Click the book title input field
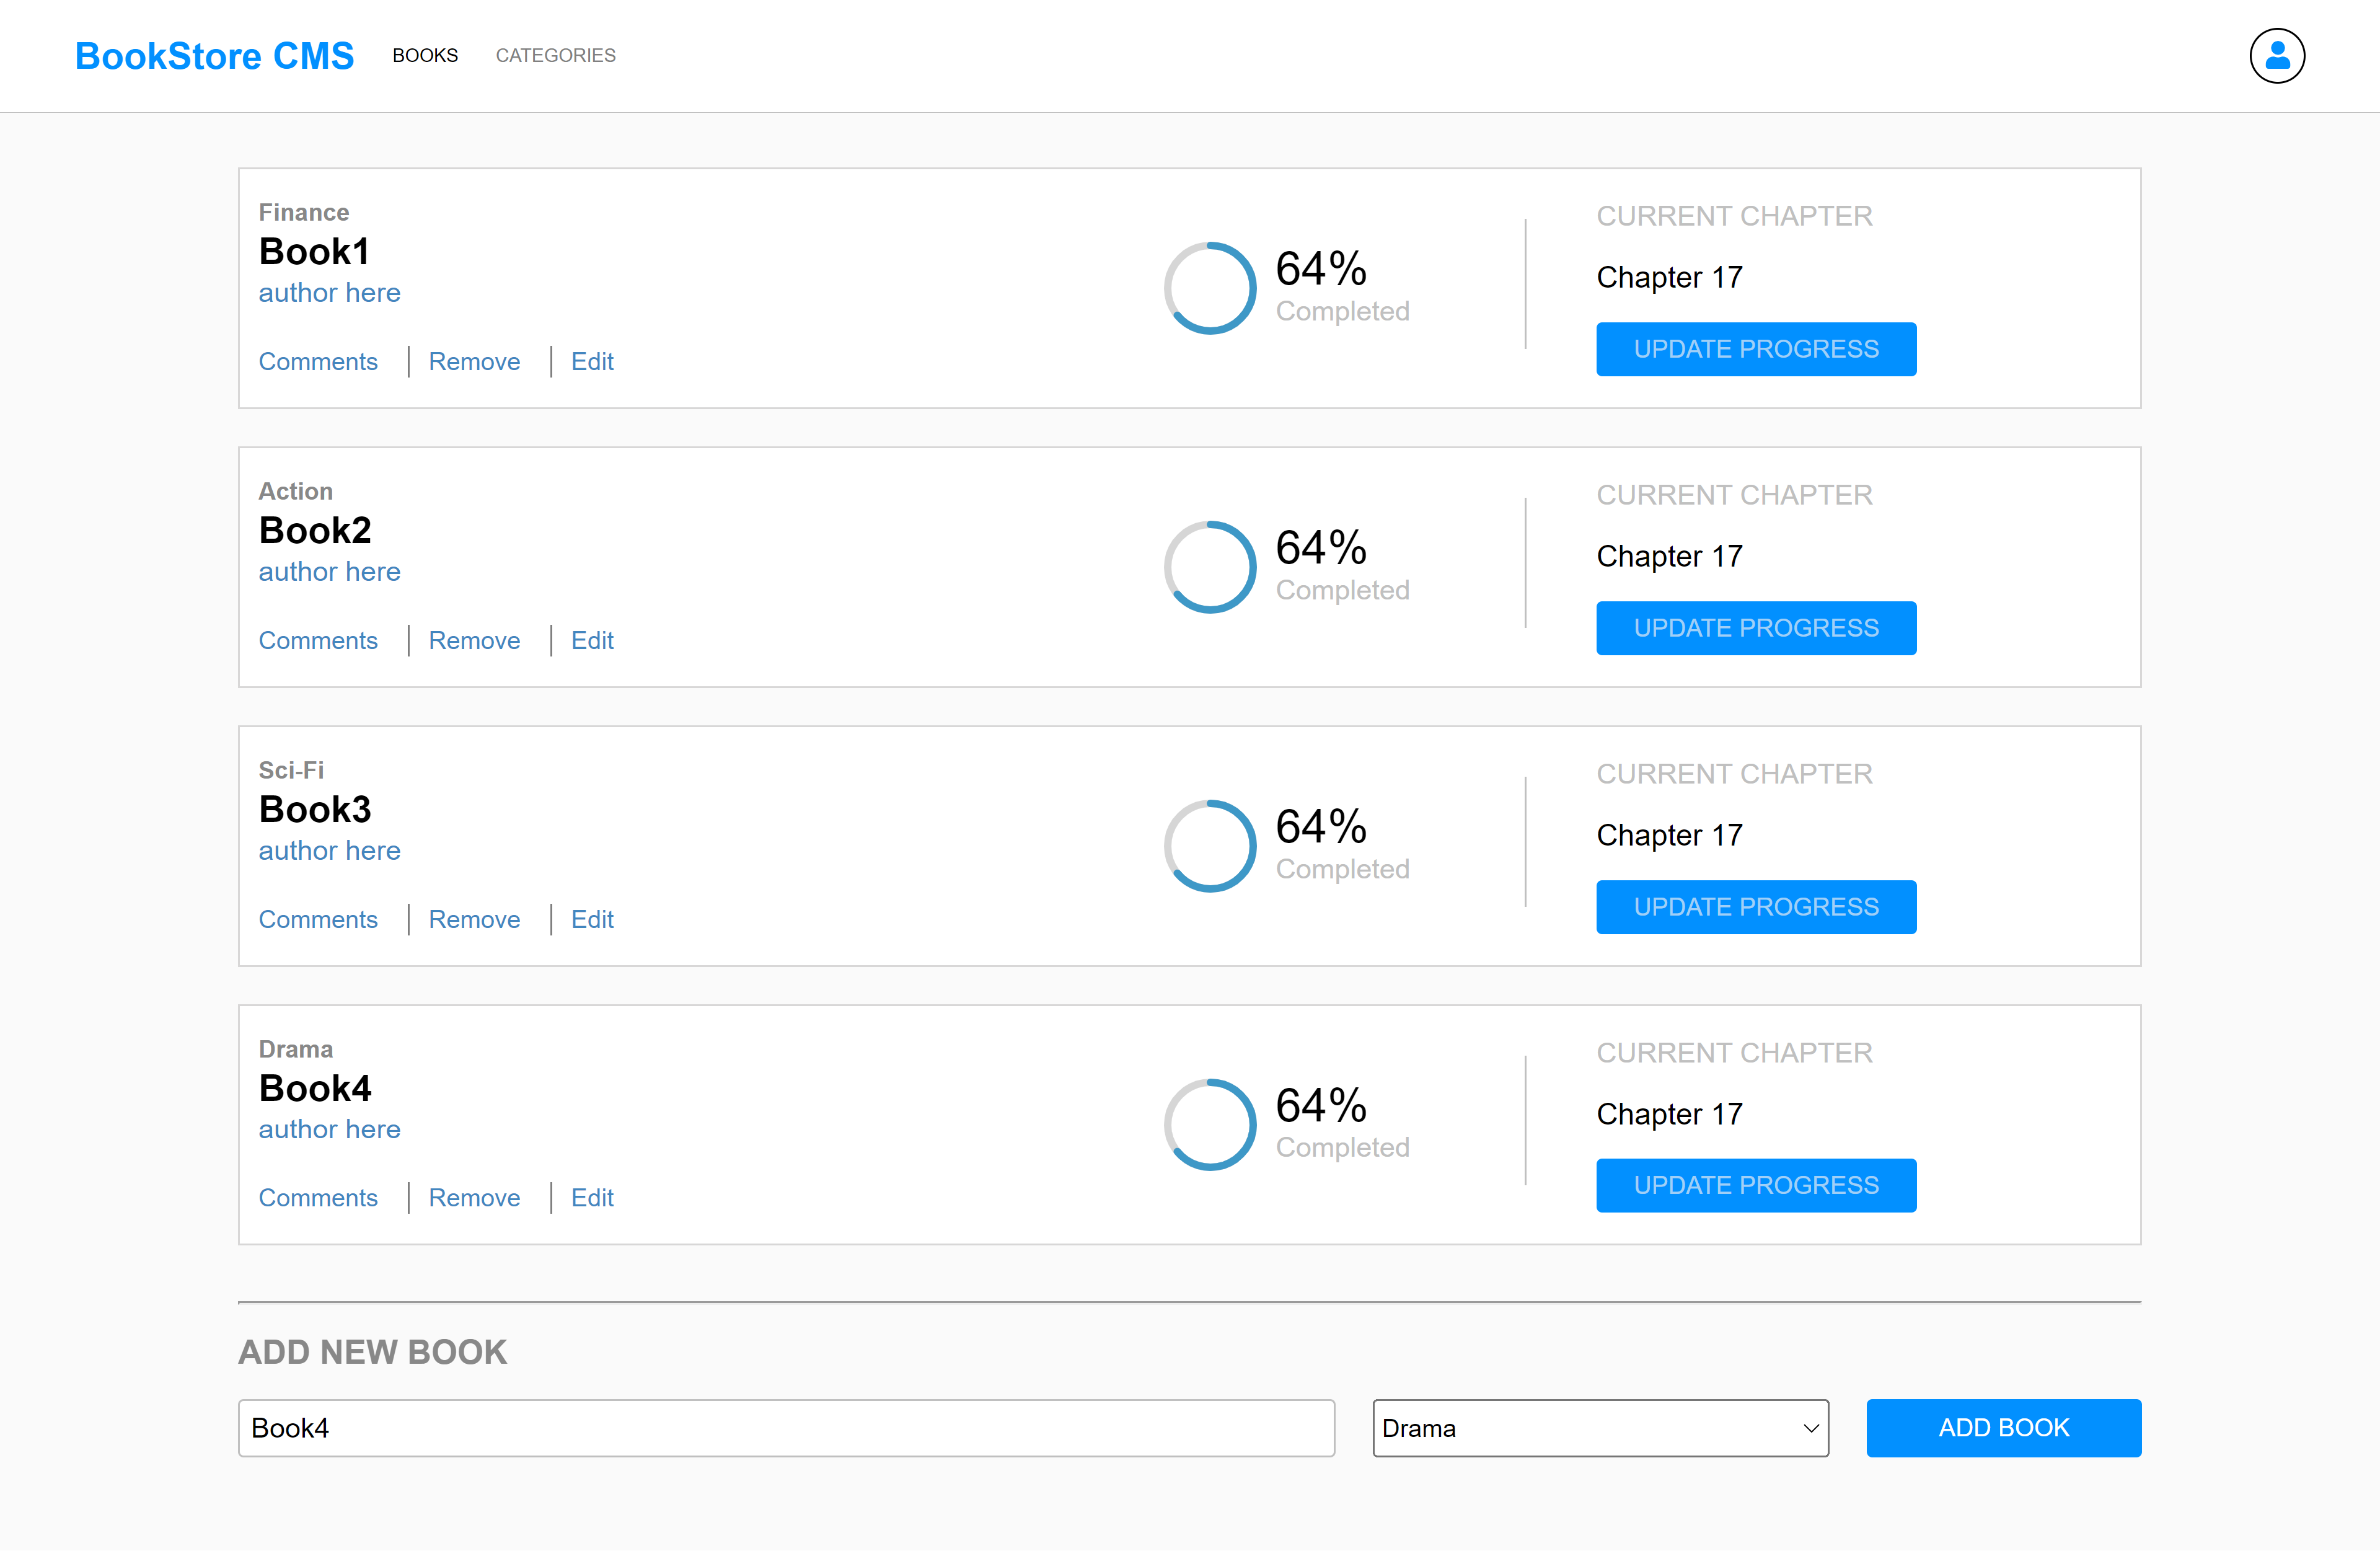 pos(785,1427)
